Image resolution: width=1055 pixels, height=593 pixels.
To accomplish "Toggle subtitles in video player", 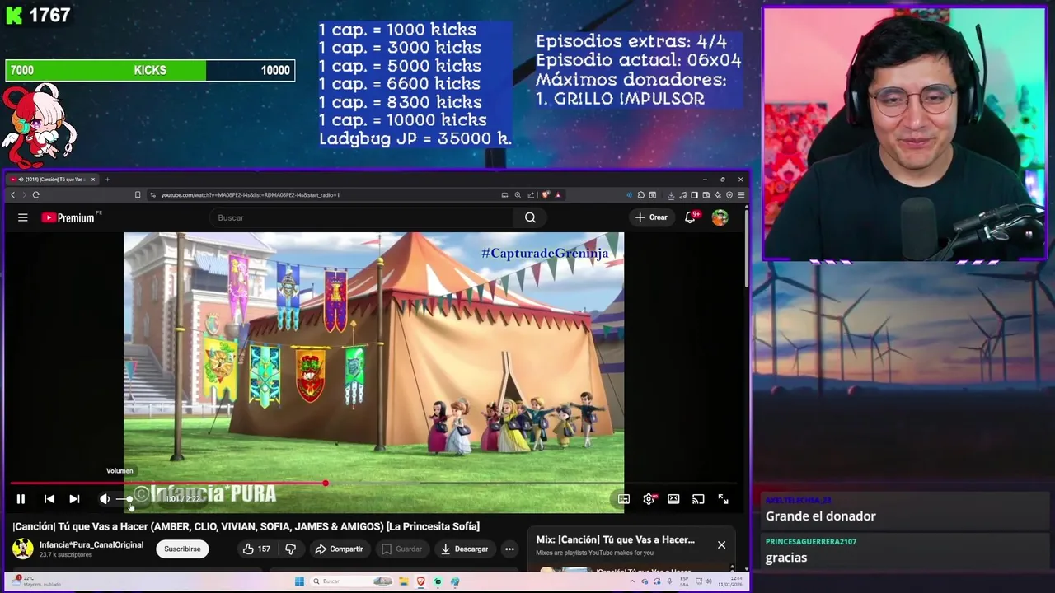I will 624,499.
